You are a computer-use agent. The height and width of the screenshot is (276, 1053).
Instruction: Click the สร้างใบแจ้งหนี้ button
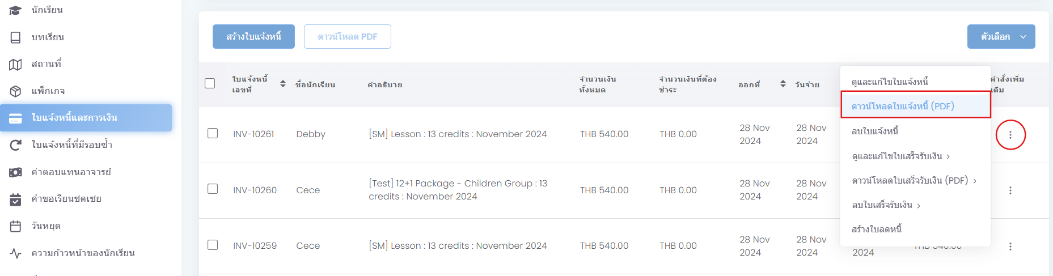coord(253,37)
